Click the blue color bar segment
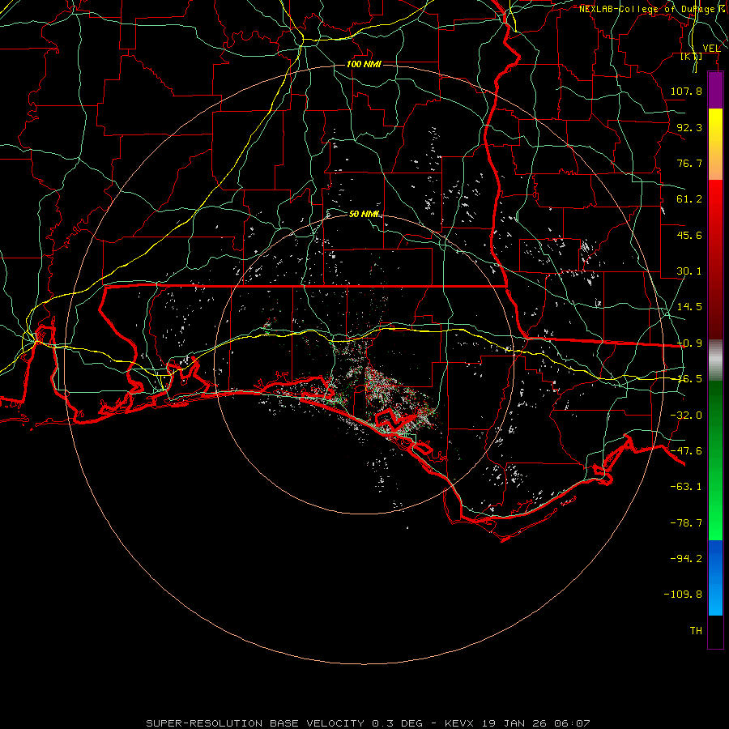Screen dimensions: 729x729 click(x=715, y=578)
